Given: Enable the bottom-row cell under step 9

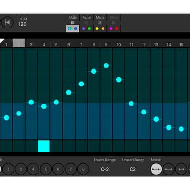Looking at the screenshot, I should (106, 146).
